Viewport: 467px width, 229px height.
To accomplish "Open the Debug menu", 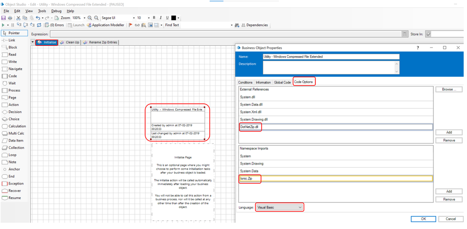I will (x=56, y=11).
